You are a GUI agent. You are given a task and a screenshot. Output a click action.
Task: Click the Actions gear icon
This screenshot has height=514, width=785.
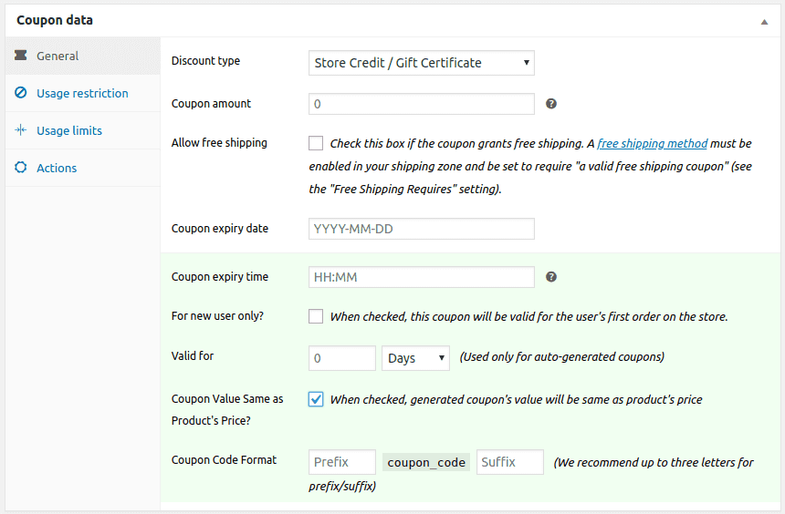coord(20,168)
